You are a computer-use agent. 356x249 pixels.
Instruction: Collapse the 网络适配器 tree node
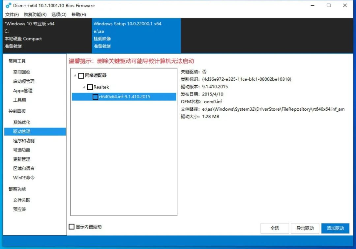point(75,75)
